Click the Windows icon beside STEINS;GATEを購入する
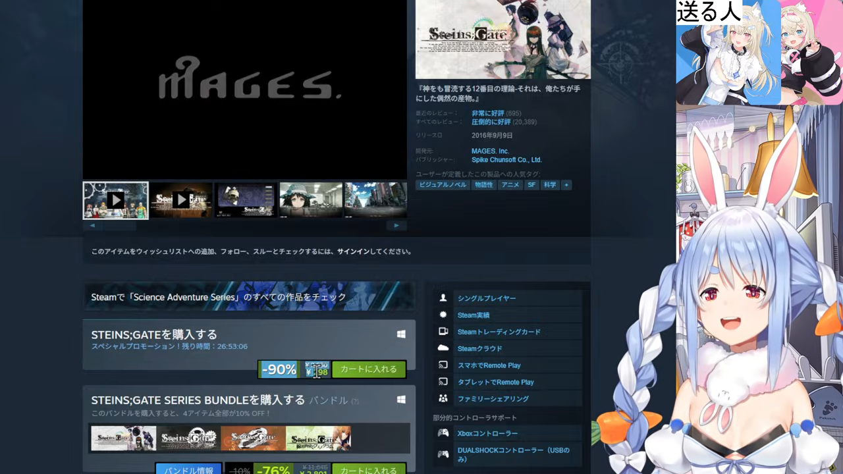This screenshot has height=474, width=843. 401,334
